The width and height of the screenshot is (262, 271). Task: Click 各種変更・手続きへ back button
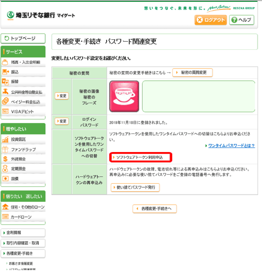(x=155, y=209)
